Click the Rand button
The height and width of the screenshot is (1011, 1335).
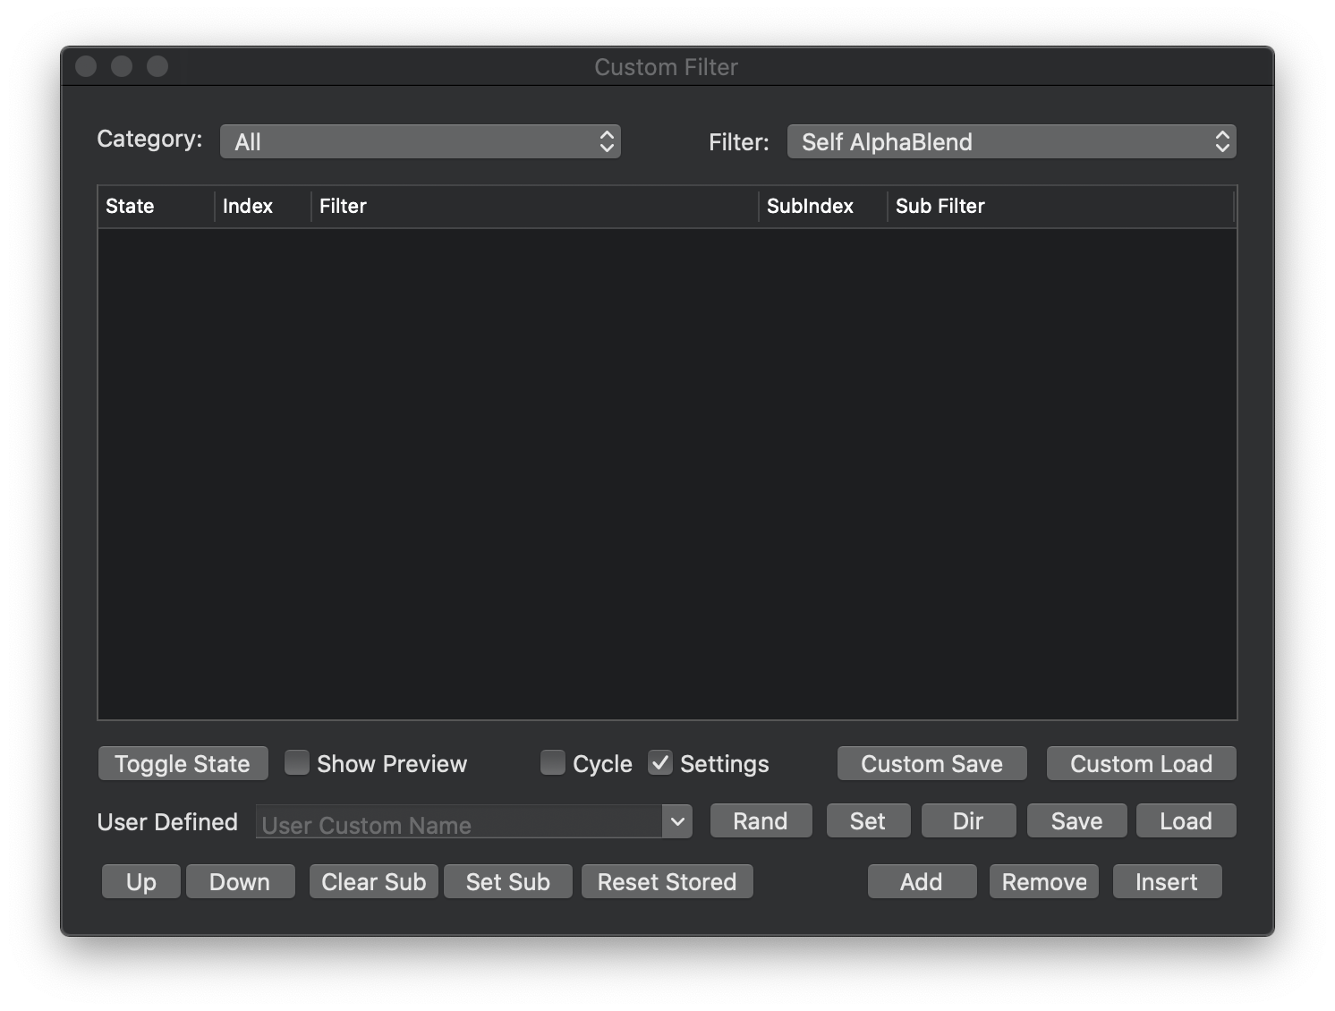761,820
